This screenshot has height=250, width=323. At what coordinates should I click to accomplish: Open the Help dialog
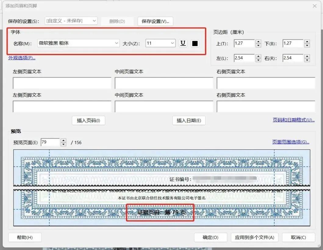click(25, 237)
